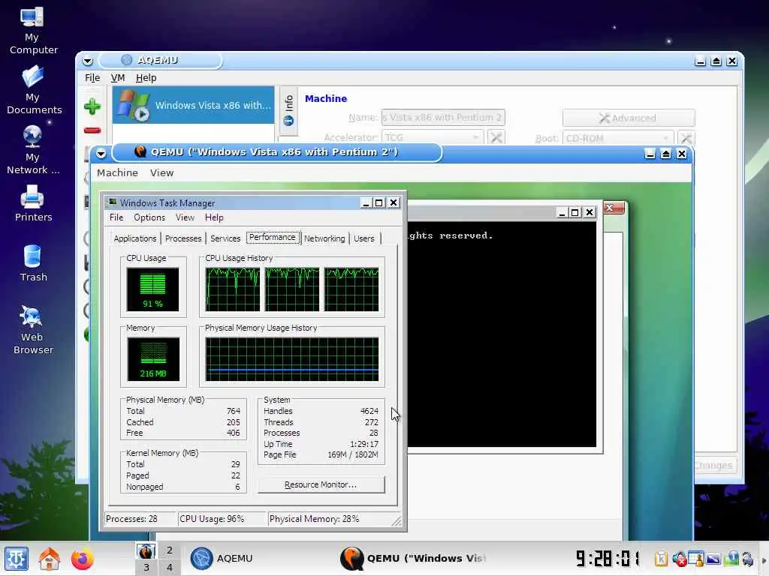This screenshot has height=576, width=769.
Task: Click the AQEMU title bar globe icon
Action: coord(126,60)
